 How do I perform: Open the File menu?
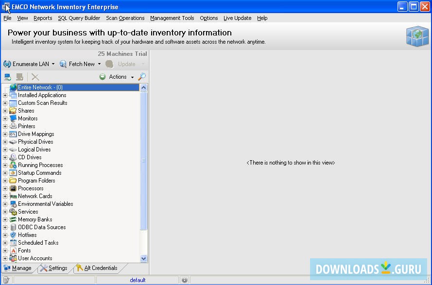coord(7,18)
